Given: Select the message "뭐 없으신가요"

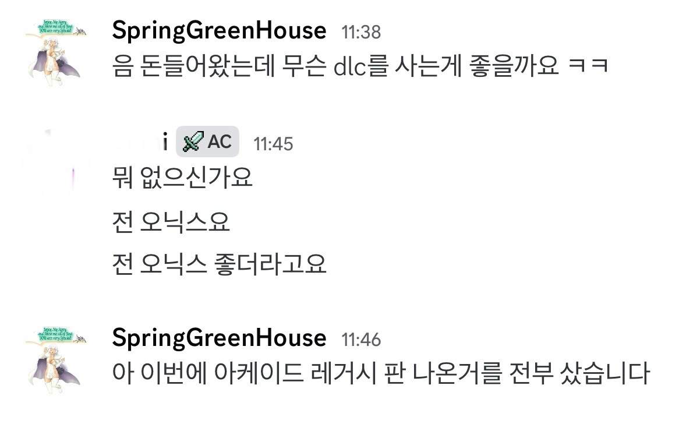Looking at the screenshot, I should coord(182,178).
